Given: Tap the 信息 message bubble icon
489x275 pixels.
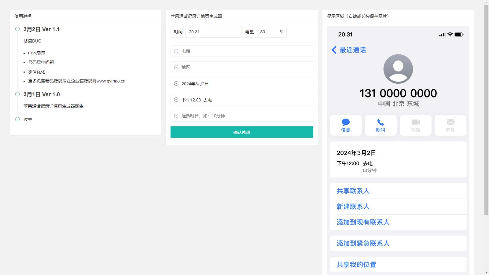Looking at the screenshot, I should click(346, 122).
